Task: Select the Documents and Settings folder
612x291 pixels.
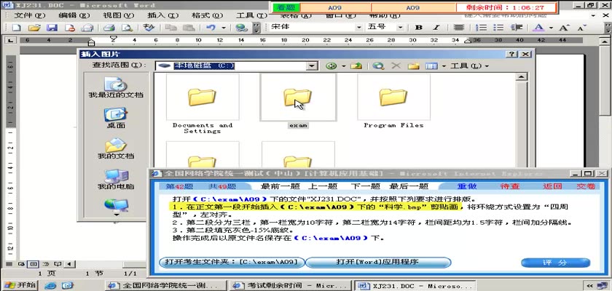Action: [203, 97]
